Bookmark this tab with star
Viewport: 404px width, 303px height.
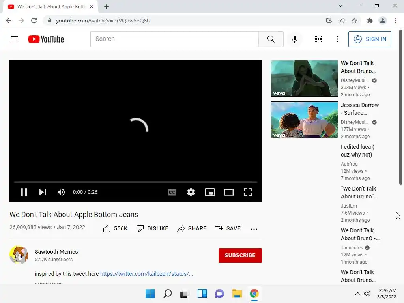354,21
